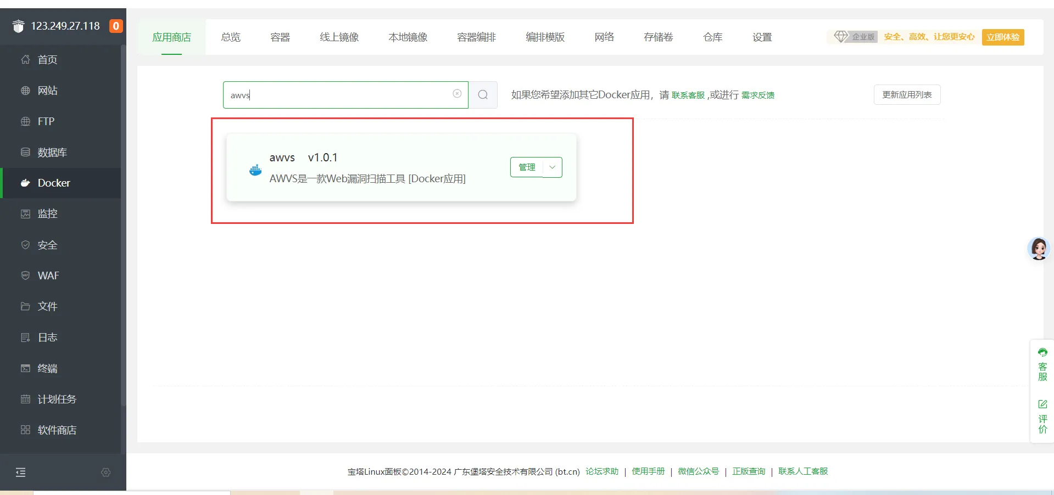Collapse the sidebar with the menu fold icon
Screen dimensions: 1054x495
click(21, 473)
